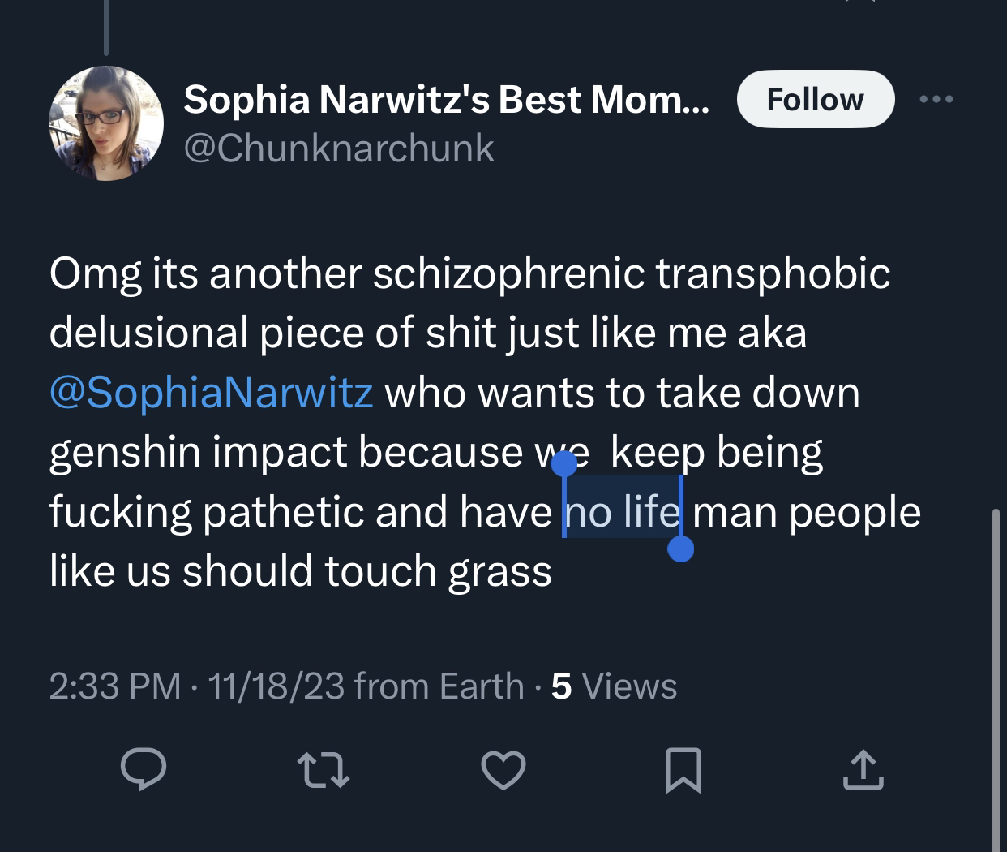Like the post with the heart icon
This screenshot has height=852, width=1007.
(x=504, y=770)
